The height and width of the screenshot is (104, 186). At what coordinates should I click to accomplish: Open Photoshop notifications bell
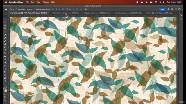click(x=168, y=9)
